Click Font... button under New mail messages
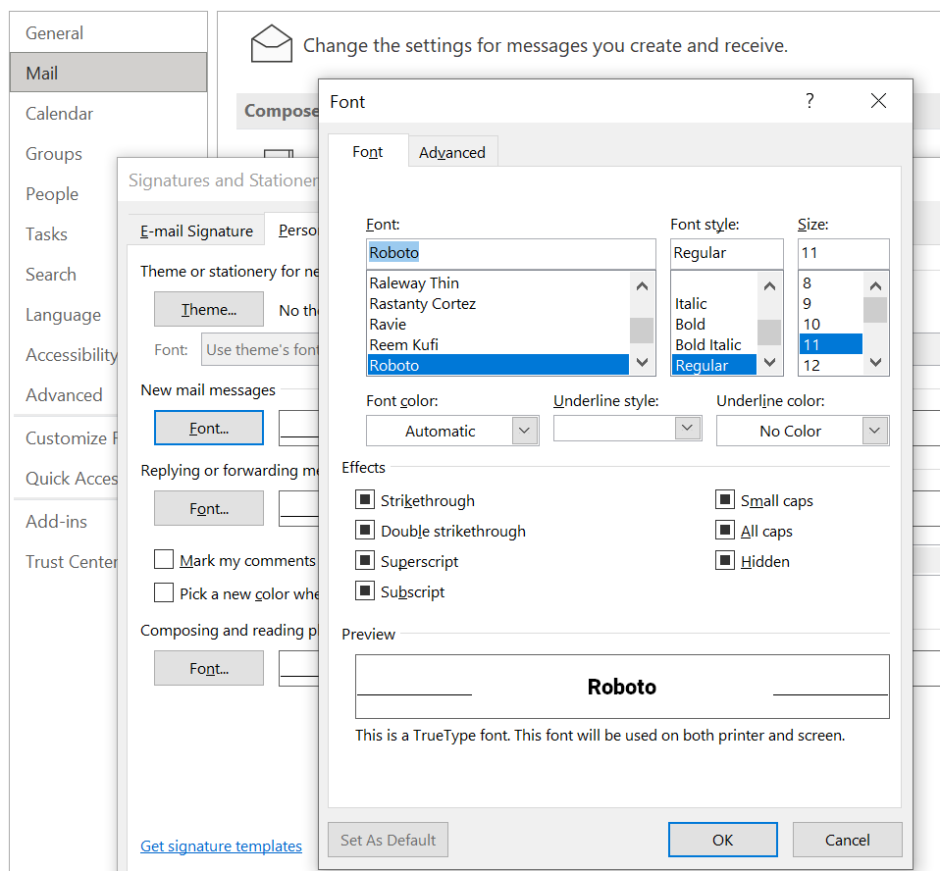940x871 pixels. pos(209,428)
